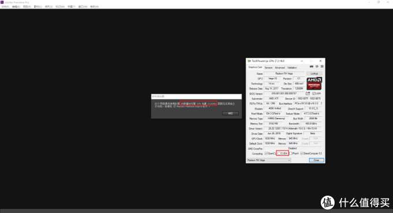Viewport: 393px width, 213px height.
Task: Click the Shaders value 4096 Unified
Action: [275, 108]
